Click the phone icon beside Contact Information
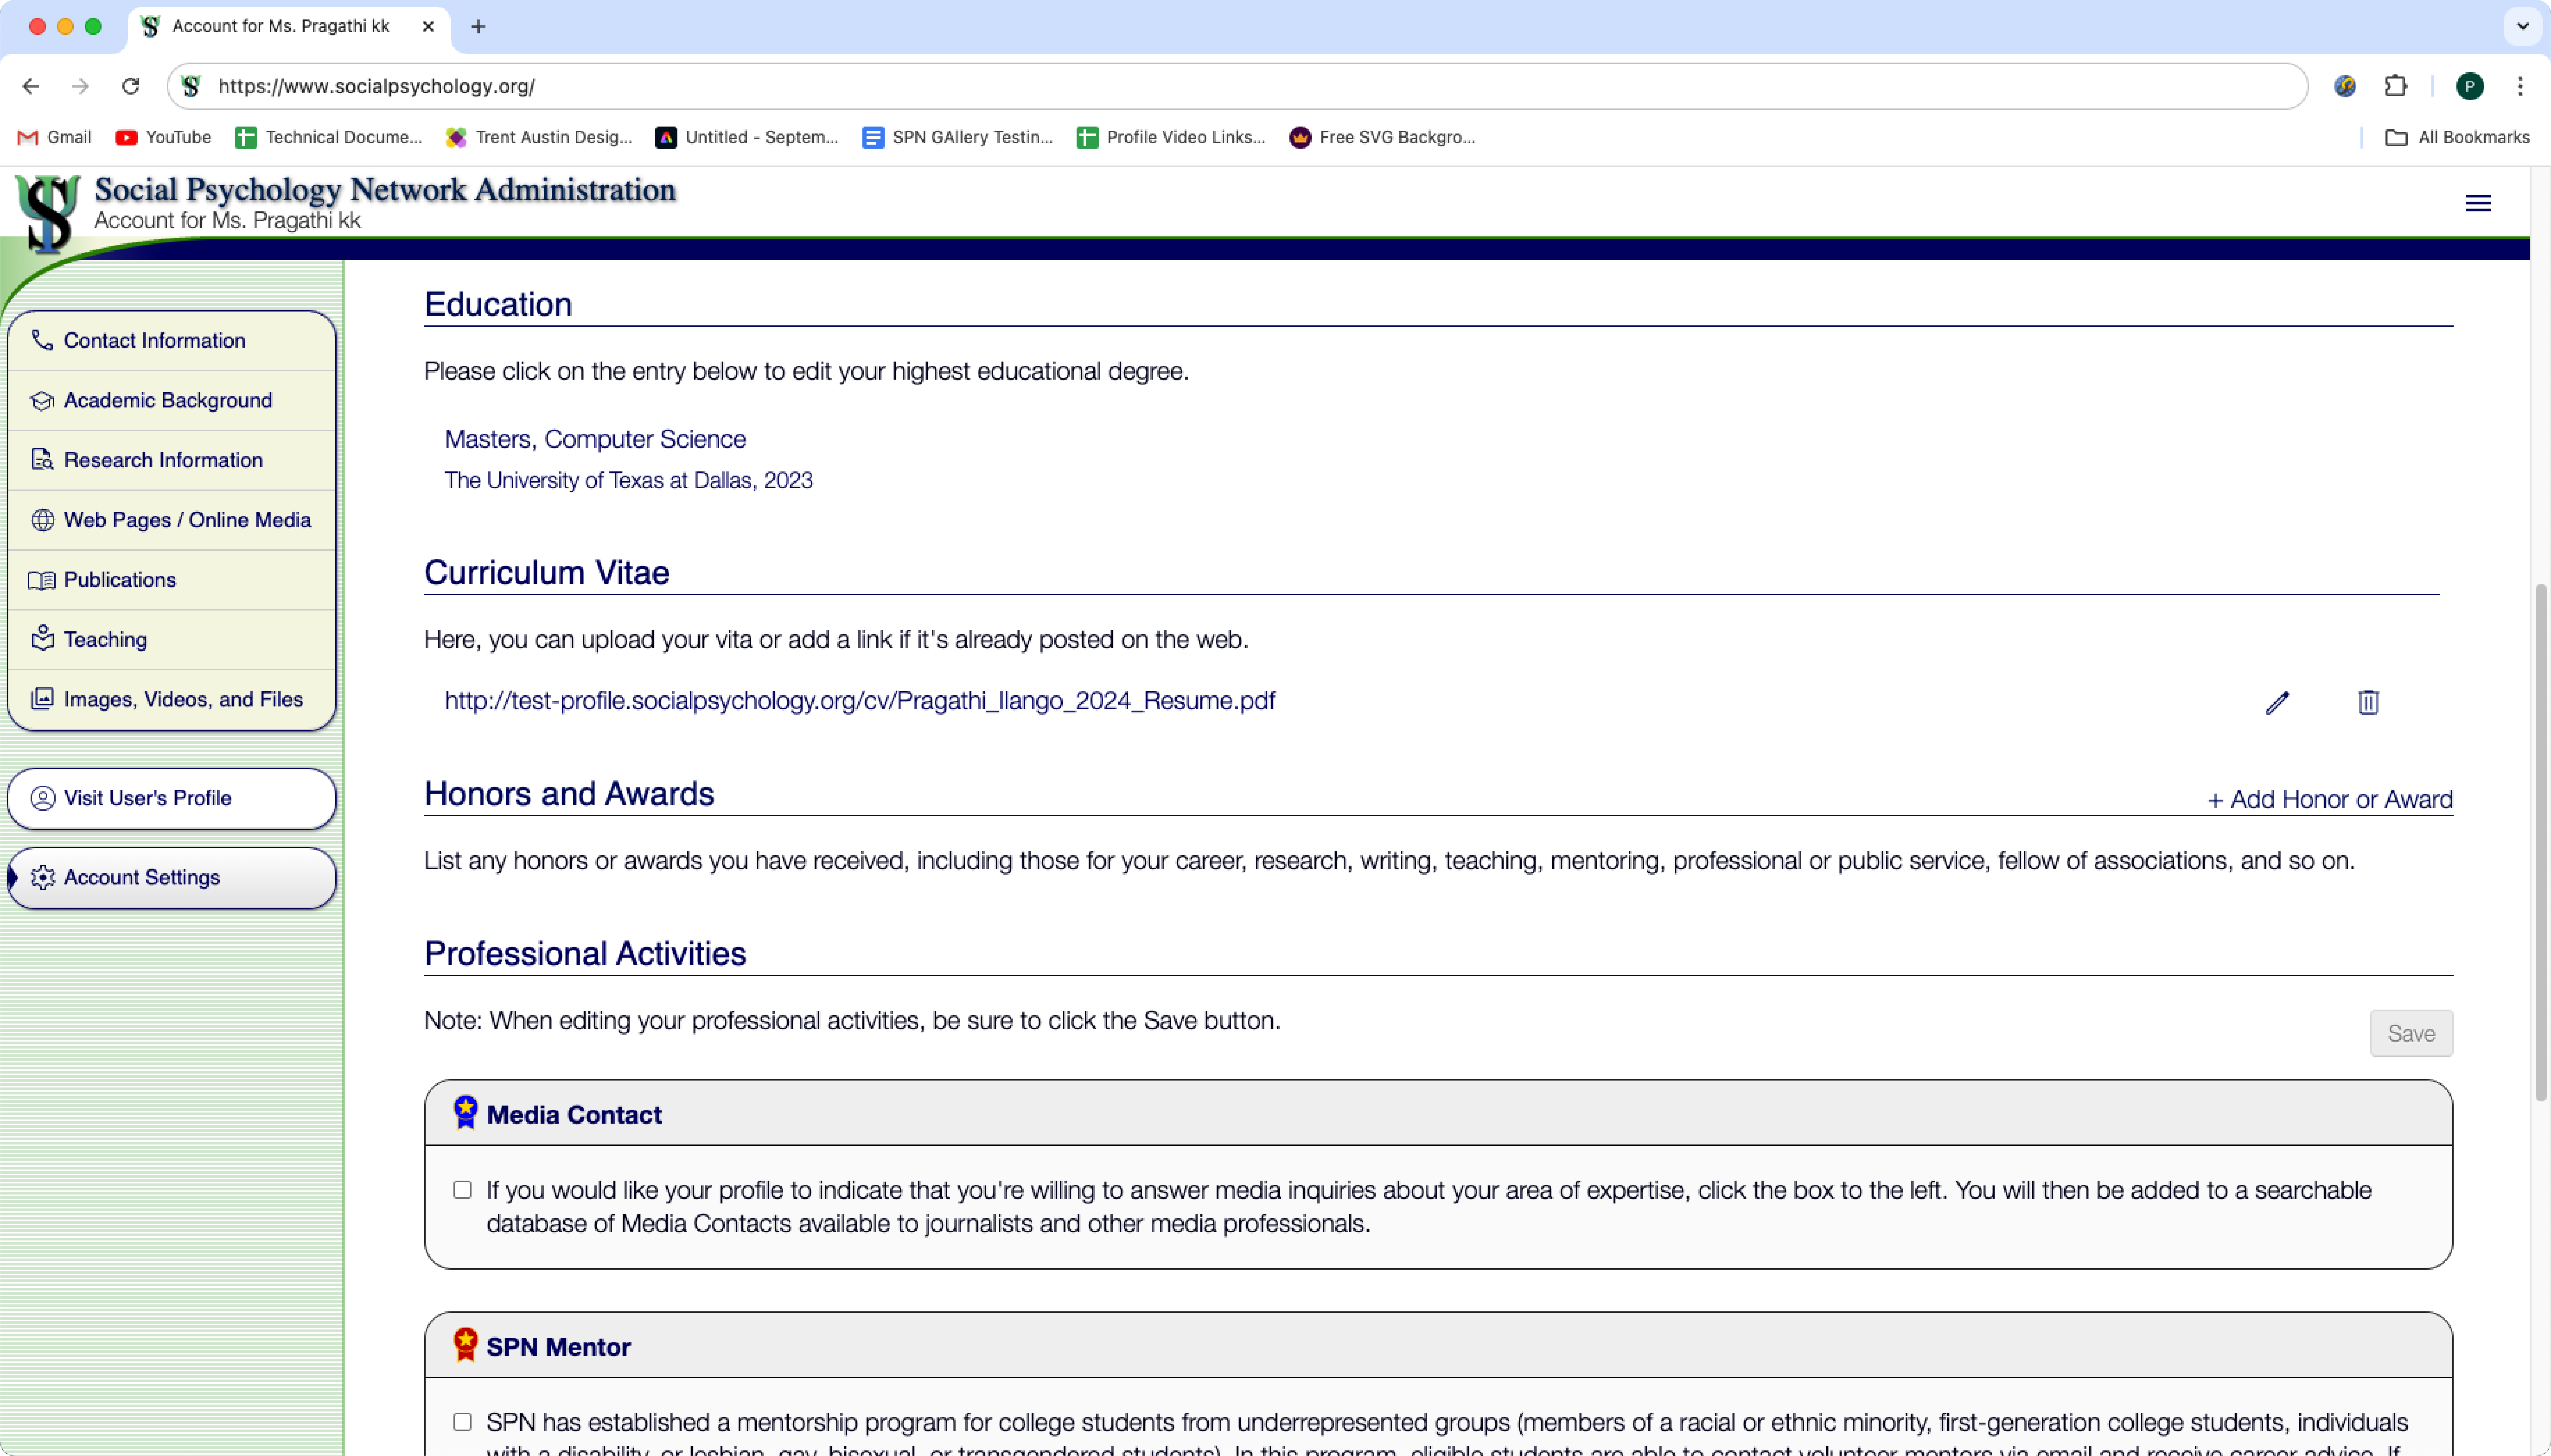Viewport: 2551px width, 1456px height. coord(42,340)
